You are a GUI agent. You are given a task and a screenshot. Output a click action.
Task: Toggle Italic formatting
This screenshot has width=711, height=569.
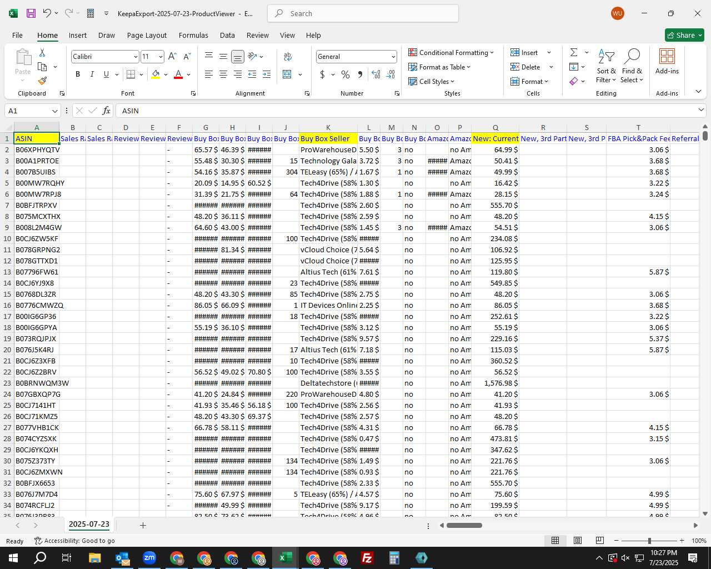92,74
